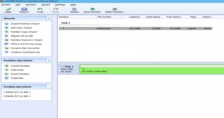Viewport: 224px width, 118px height.
Task: Click the Status column header
Action: (204, 17)
